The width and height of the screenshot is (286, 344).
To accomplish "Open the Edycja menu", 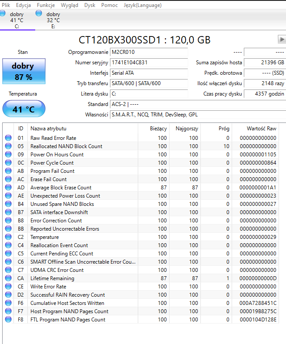I will 23,5.
